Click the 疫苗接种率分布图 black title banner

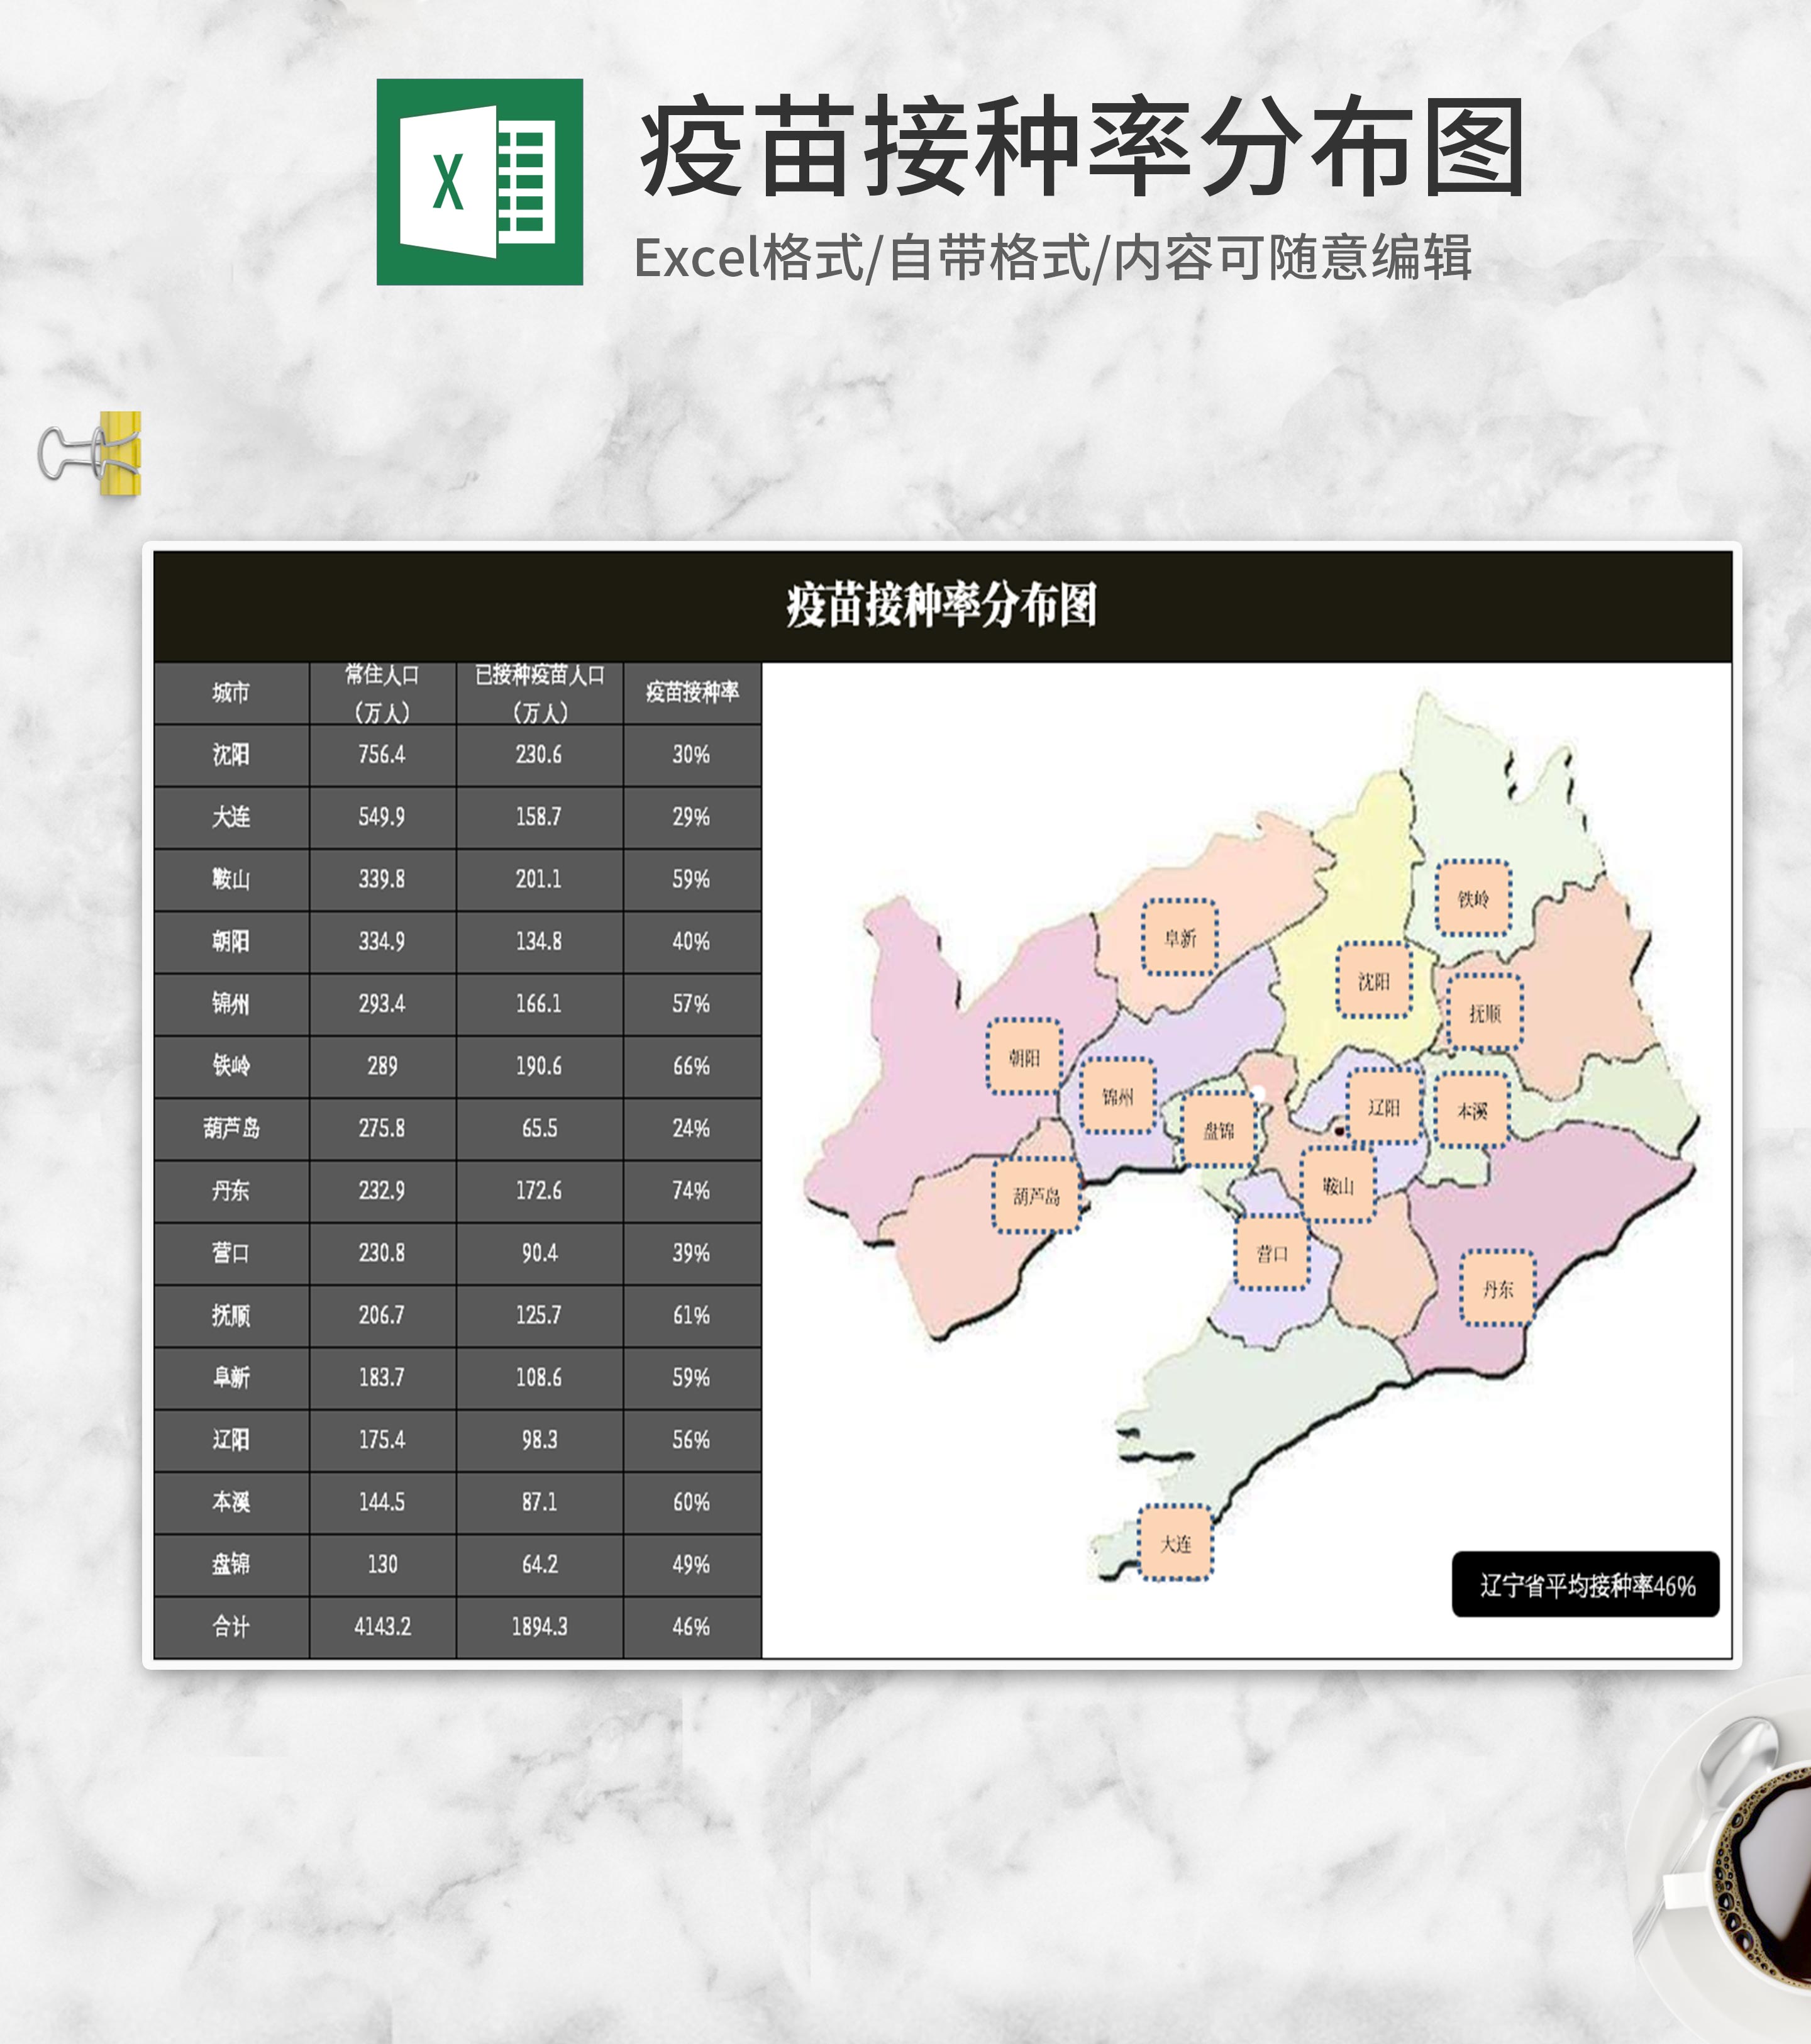pyautogui.click(x=942, y=606)
